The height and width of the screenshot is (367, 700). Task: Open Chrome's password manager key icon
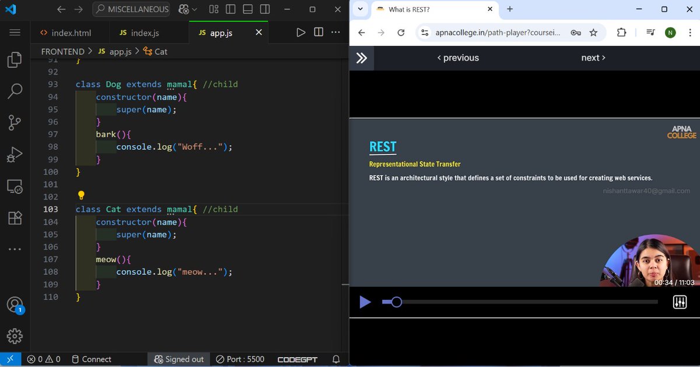(576, 33)
